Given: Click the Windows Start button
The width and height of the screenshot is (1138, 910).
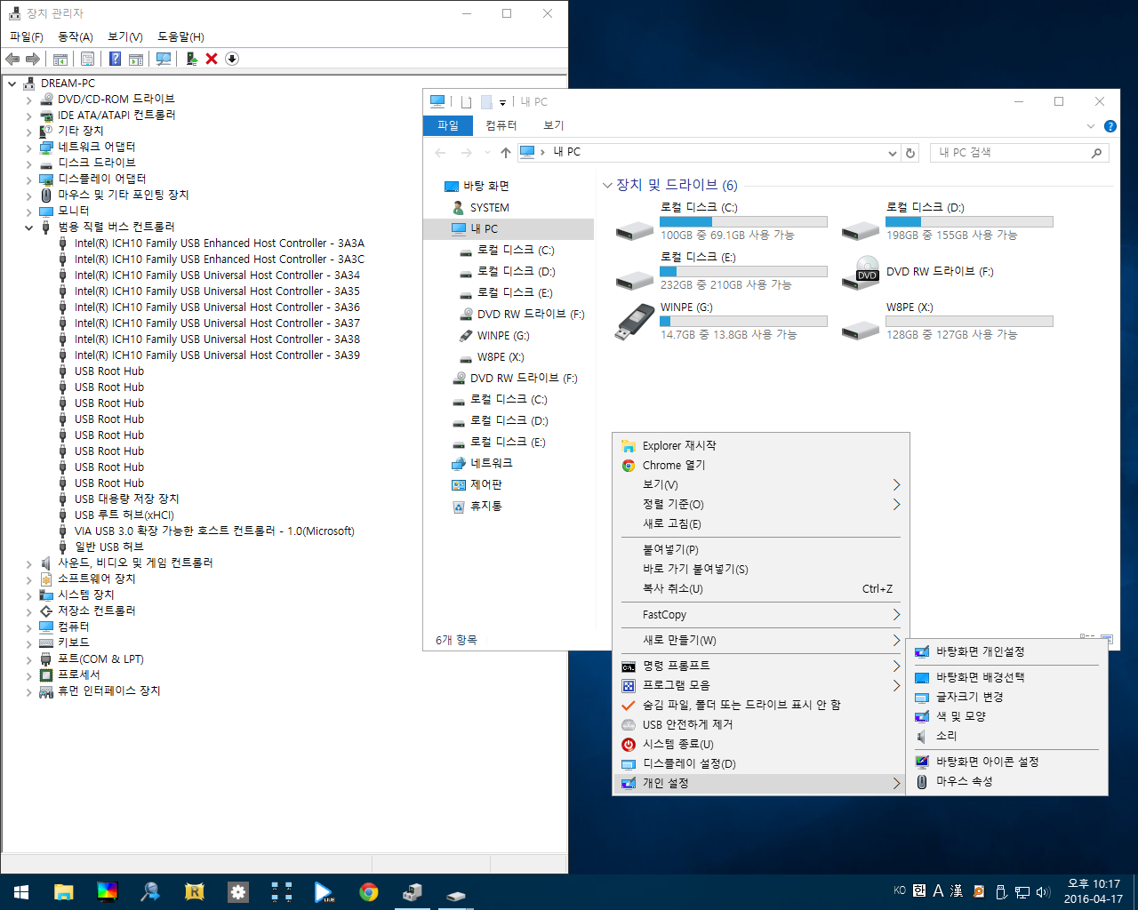Looking at the screenshot, I should (21, 892).
